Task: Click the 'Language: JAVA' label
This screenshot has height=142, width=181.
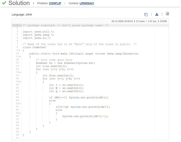Action: 22,15
